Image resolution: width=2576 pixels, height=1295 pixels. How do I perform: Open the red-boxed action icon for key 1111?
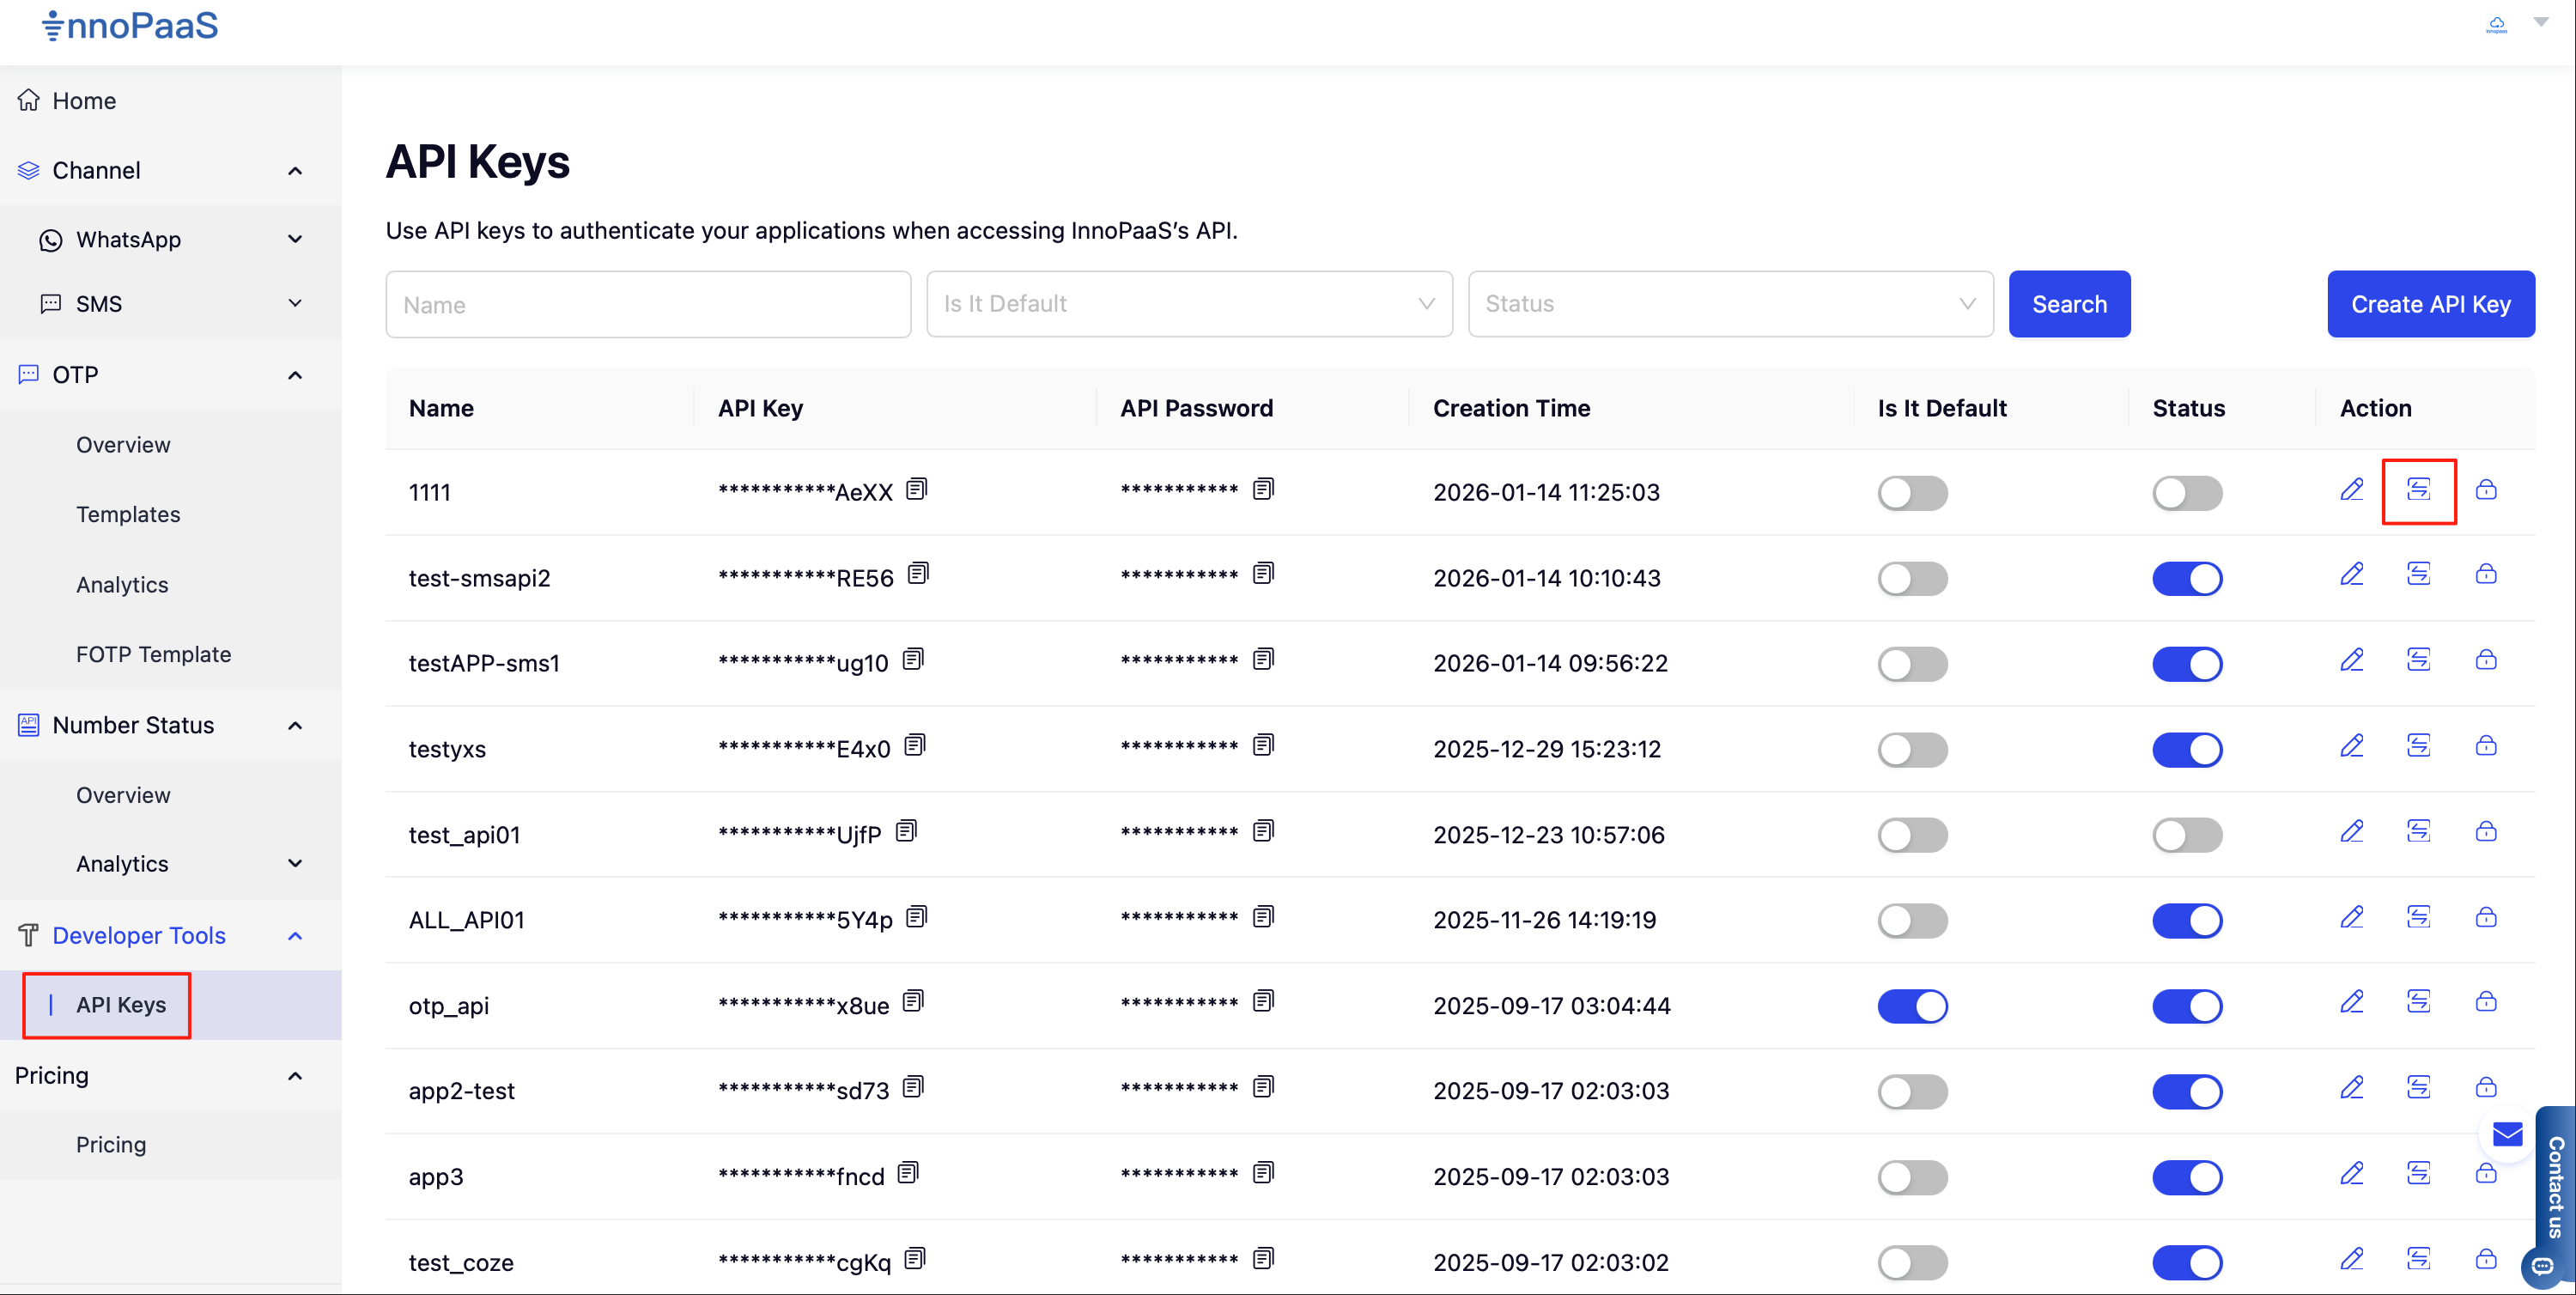2418,489
